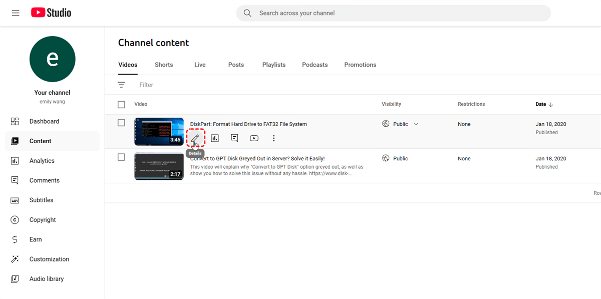The width and height of the screenshot is (601, 299).
Task: Switch to the Shorts tab
Action: coord(164,65)
